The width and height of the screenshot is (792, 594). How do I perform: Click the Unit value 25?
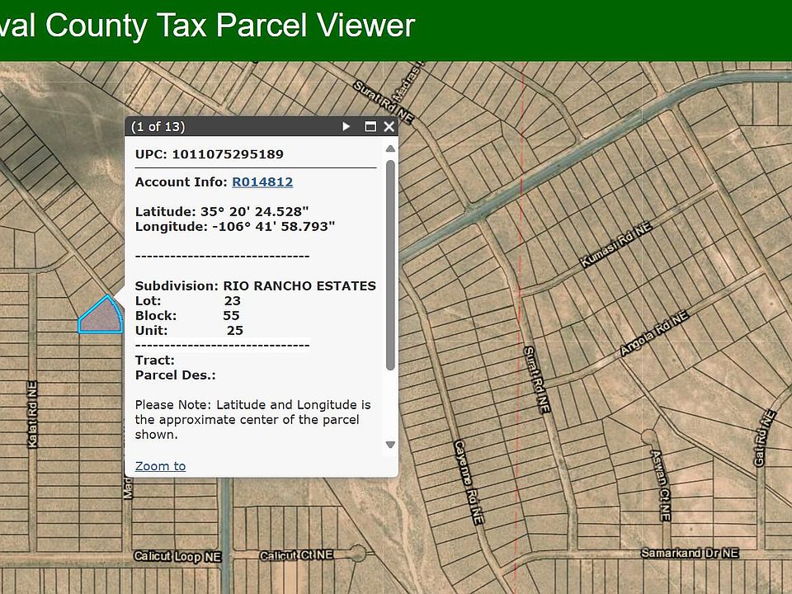click(235, 330)
